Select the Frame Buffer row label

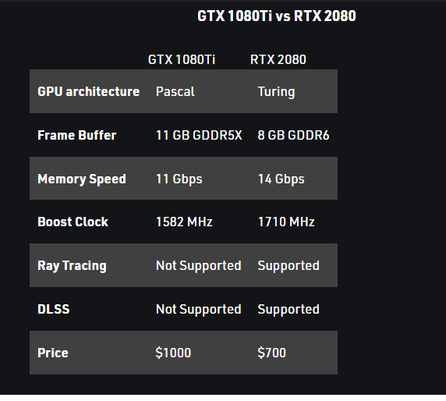(x=76, y=135)
